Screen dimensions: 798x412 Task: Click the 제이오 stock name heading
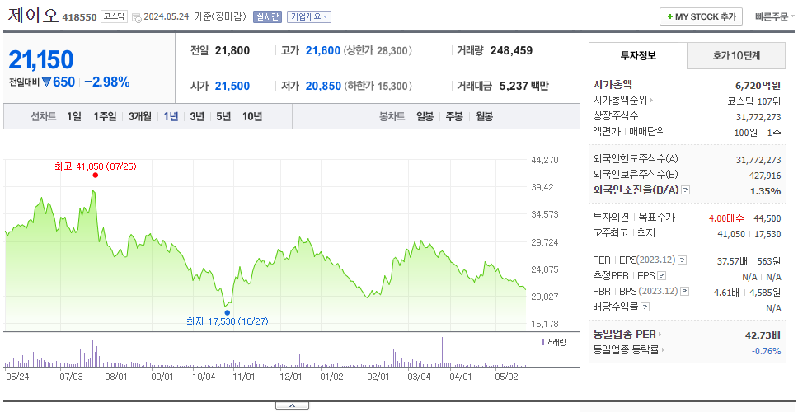33,16
